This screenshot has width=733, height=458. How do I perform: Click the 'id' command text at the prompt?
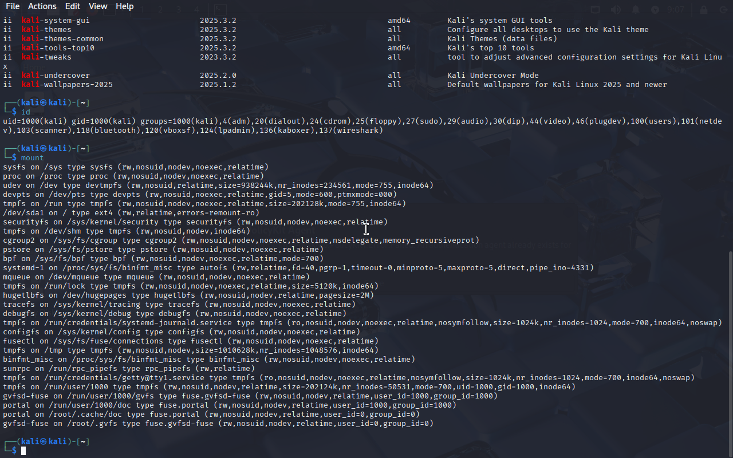click(x=26, y=112)
